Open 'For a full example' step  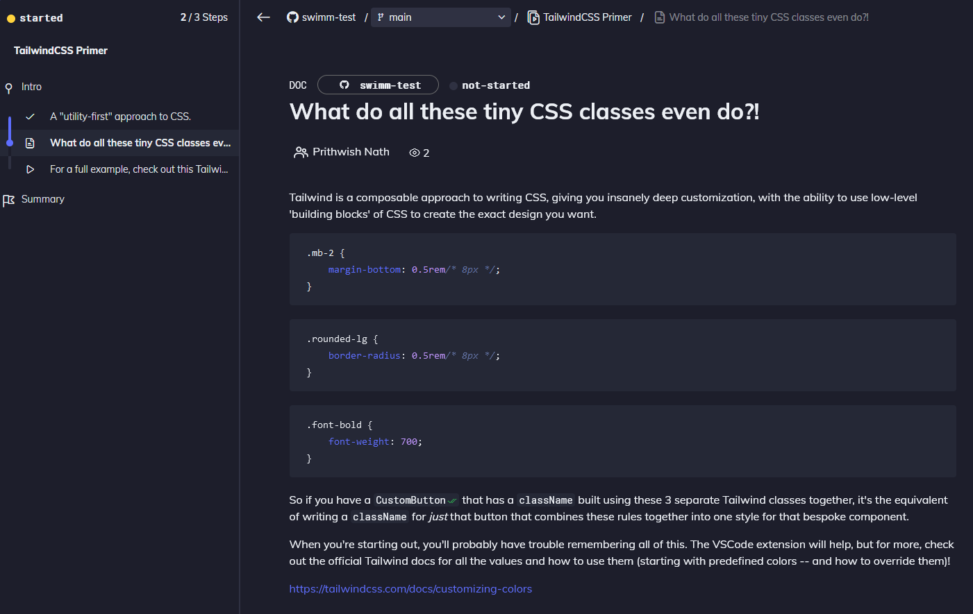139,169
